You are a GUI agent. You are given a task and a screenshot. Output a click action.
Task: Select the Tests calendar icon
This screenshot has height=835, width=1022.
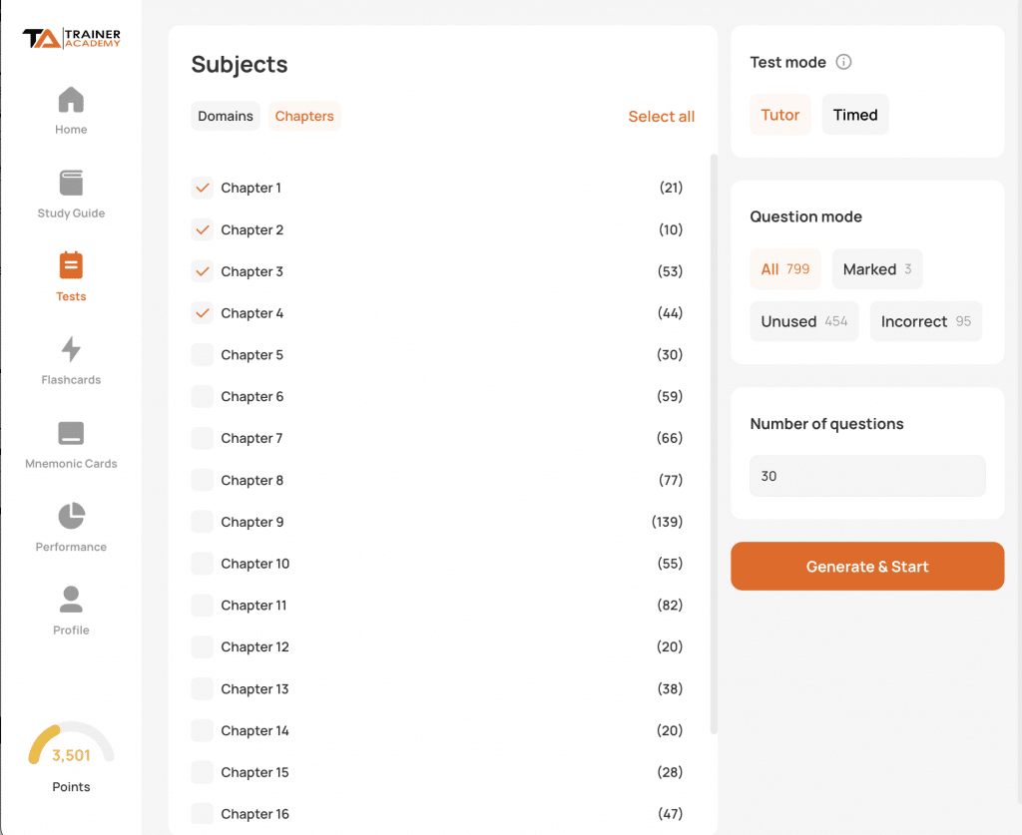click(x=71, y=265)
